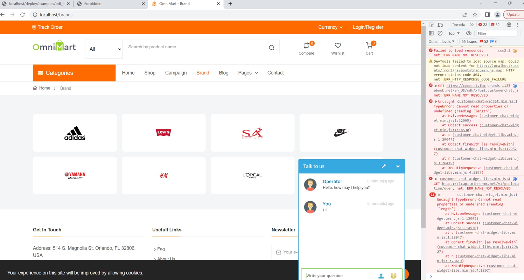The image size is (524, 280).
Task: Open the Faq footer link
Action: 161,249
